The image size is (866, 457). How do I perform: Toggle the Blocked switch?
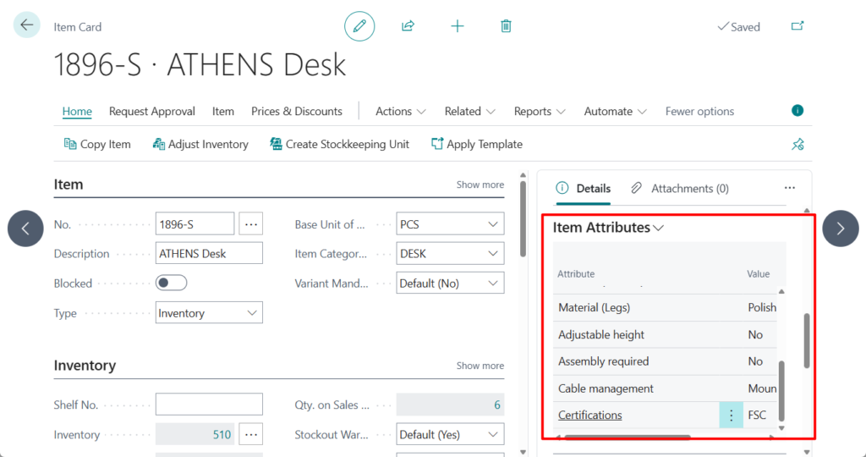[172, 284]
